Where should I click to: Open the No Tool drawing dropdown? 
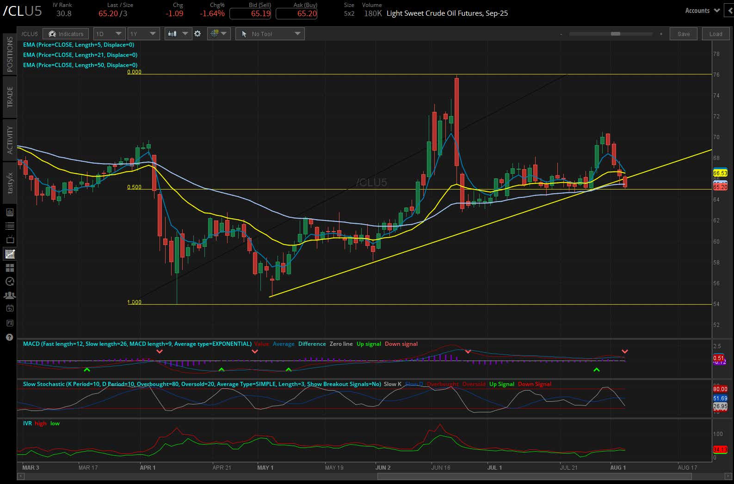pyautogui.click(x=270, y=34)
